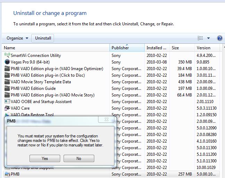Click the version 9.0.895 cell
Screen dimensions: 225x178
[x=203, y=62]
